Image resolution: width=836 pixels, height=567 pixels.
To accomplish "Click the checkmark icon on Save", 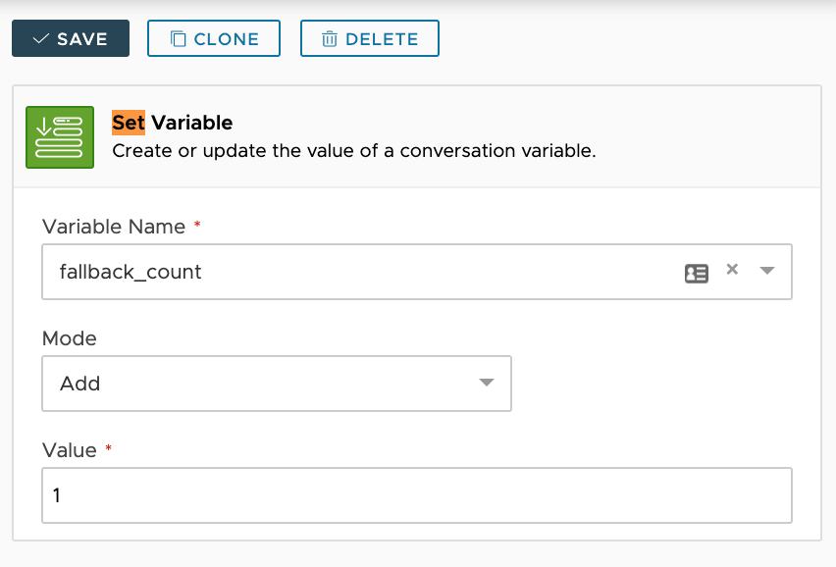I will click(40, 39).
